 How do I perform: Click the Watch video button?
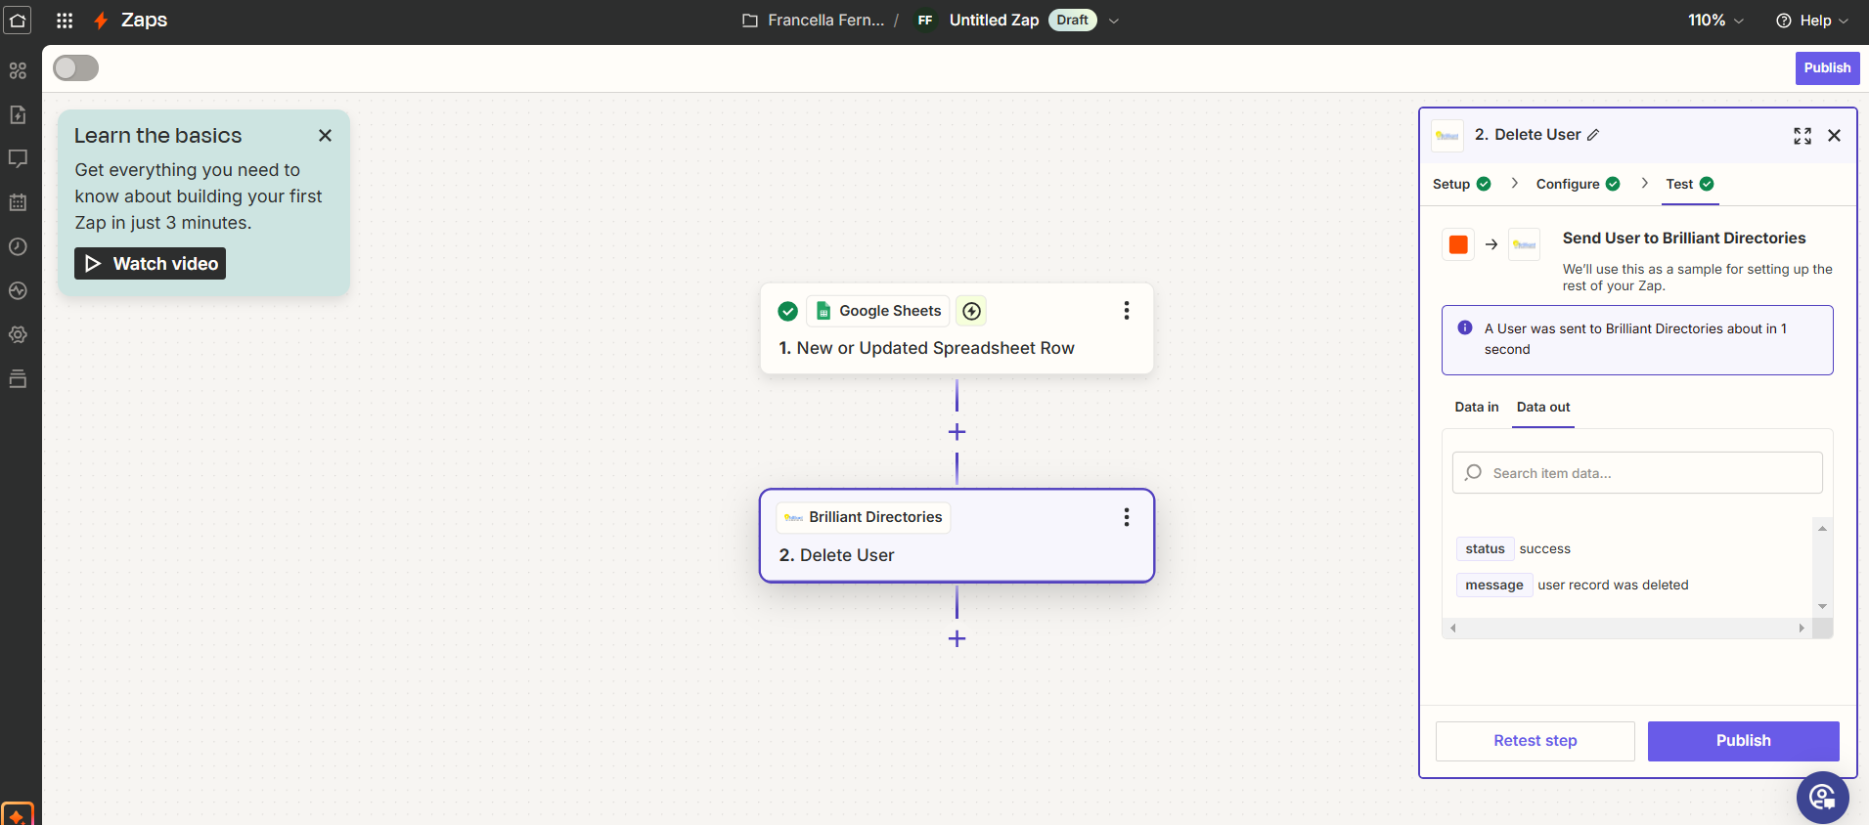click(x=150, y=264)
